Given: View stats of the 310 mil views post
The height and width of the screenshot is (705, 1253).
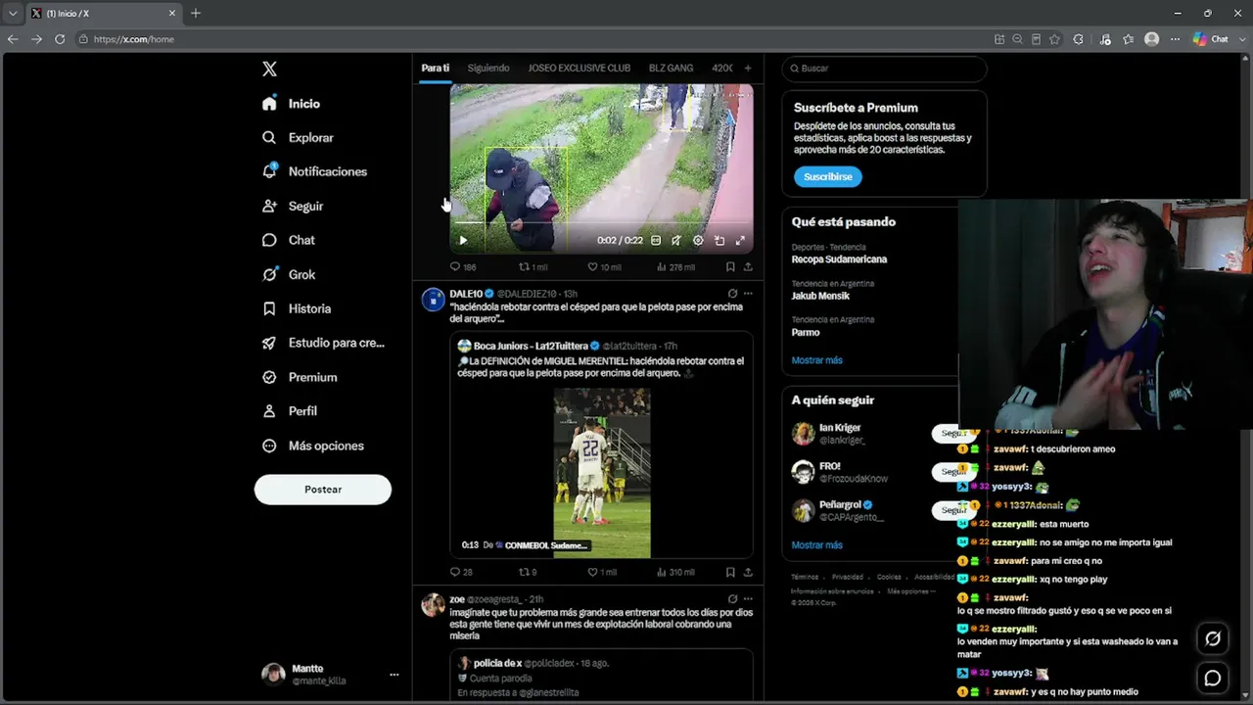Looking at the screenshot, I should (x=674, y=572).
